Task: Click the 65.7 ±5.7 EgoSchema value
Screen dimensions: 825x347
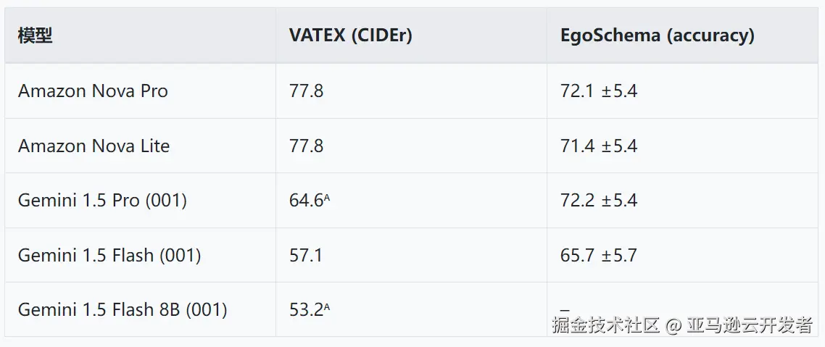Action: [x=598, y=255]
